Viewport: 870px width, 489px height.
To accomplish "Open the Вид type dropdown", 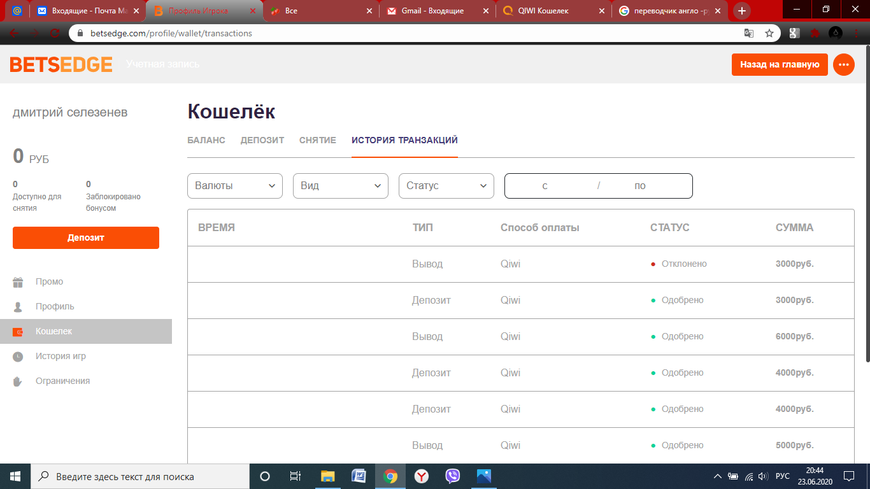I will point(341,186).
